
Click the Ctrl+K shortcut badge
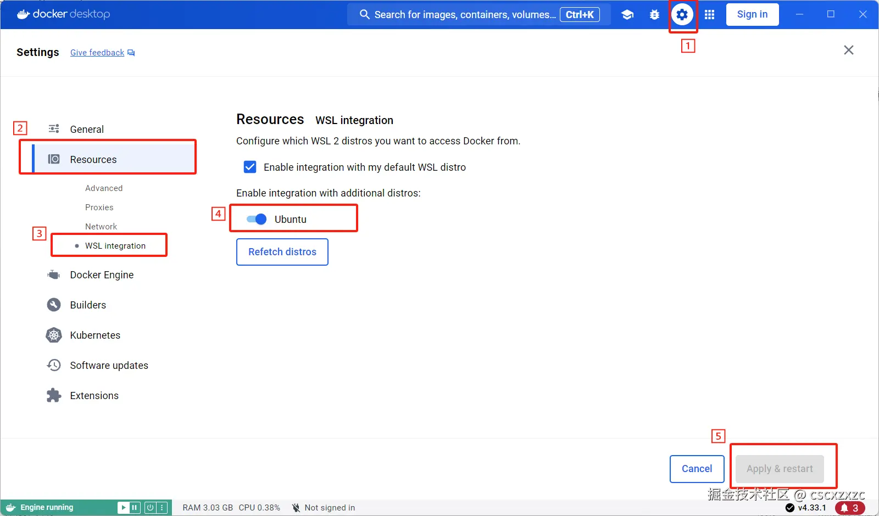(580, 15)
